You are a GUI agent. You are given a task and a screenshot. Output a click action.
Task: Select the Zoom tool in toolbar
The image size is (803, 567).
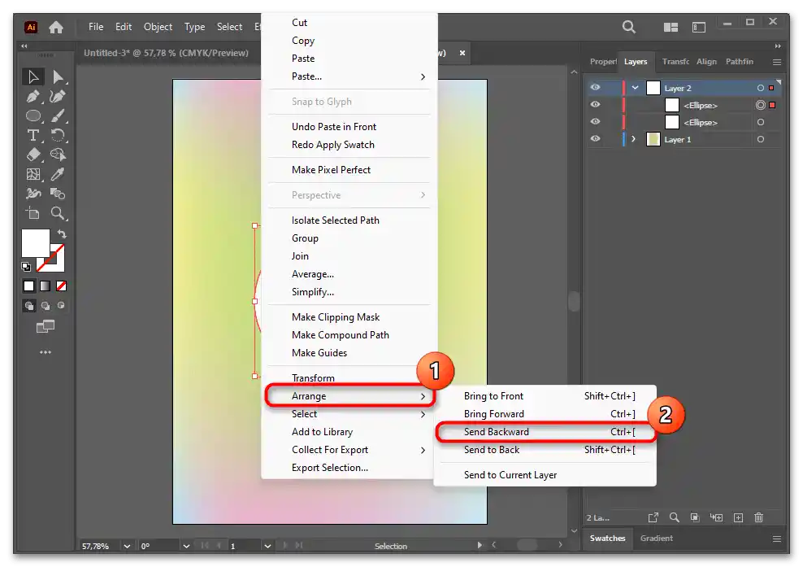(58, 213)
